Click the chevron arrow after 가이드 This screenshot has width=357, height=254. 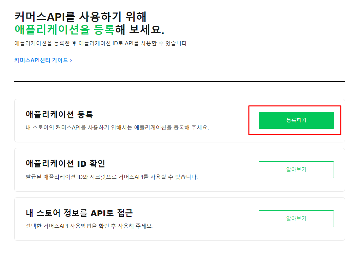71,60
